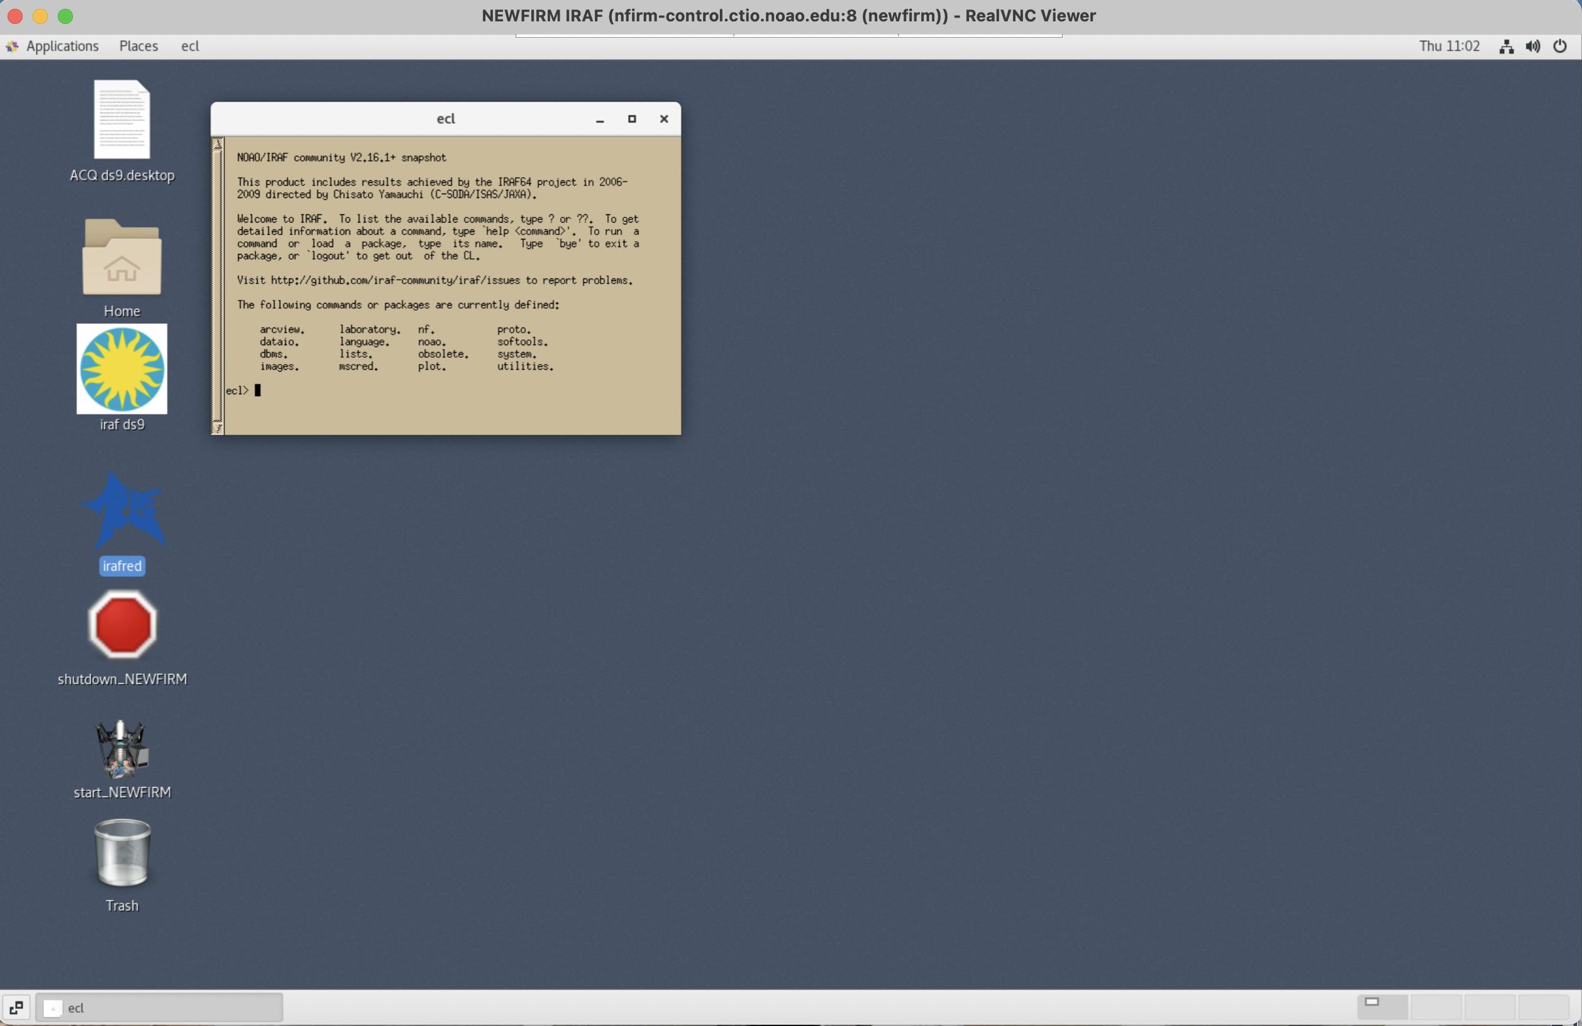Screen dimensions: 1582x1026
Task: Minimize the ecl terminal window
Action: 600,119
